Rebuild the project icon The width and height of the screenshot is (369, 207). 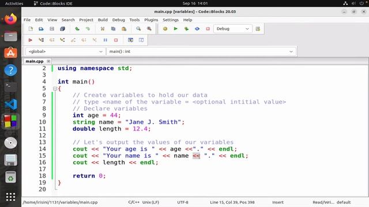pyautogui.click(x=197, y=29)
